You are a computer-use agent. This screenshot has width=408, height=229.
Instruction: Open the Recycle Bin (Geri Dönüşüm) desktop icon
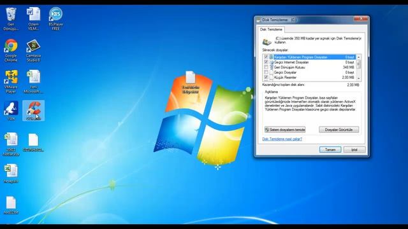click(x=11, y=18)
